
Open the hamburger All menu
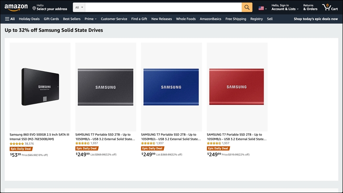click(10, 19)
